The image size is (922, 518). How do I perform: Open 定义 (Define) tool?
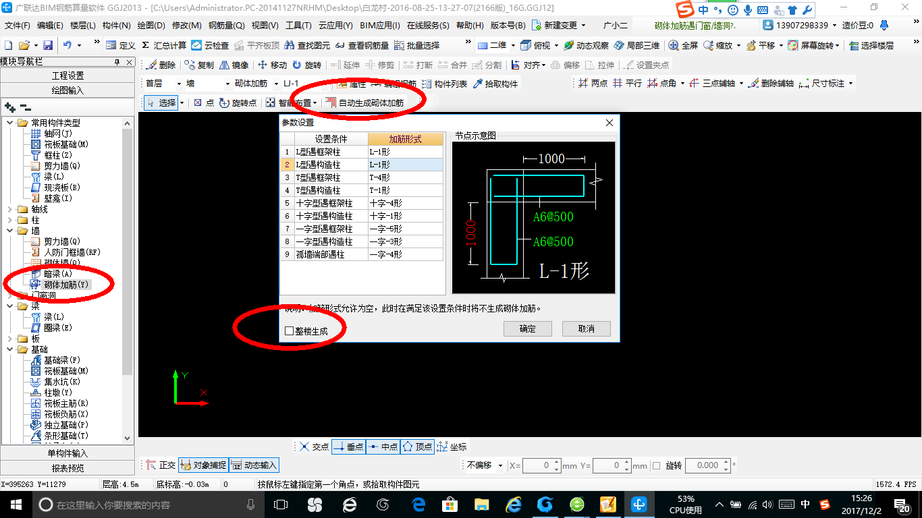121,45
